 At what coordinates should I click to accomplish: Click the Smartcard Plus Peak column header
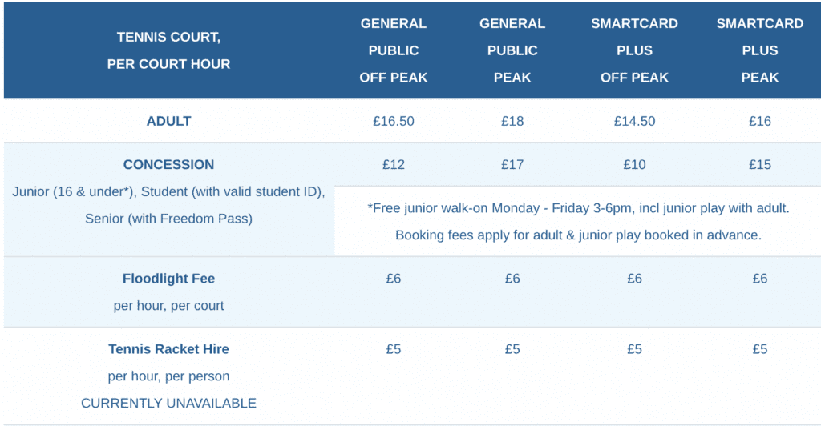[x=760, y=50]
